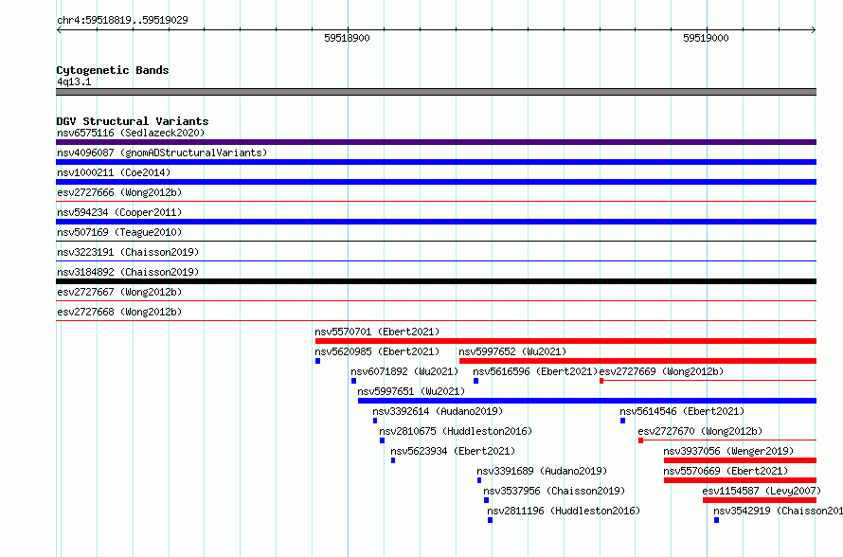
Task: Open the nsv5614546 (Ebert2021) variant label
Action: (x=682, y=411)
